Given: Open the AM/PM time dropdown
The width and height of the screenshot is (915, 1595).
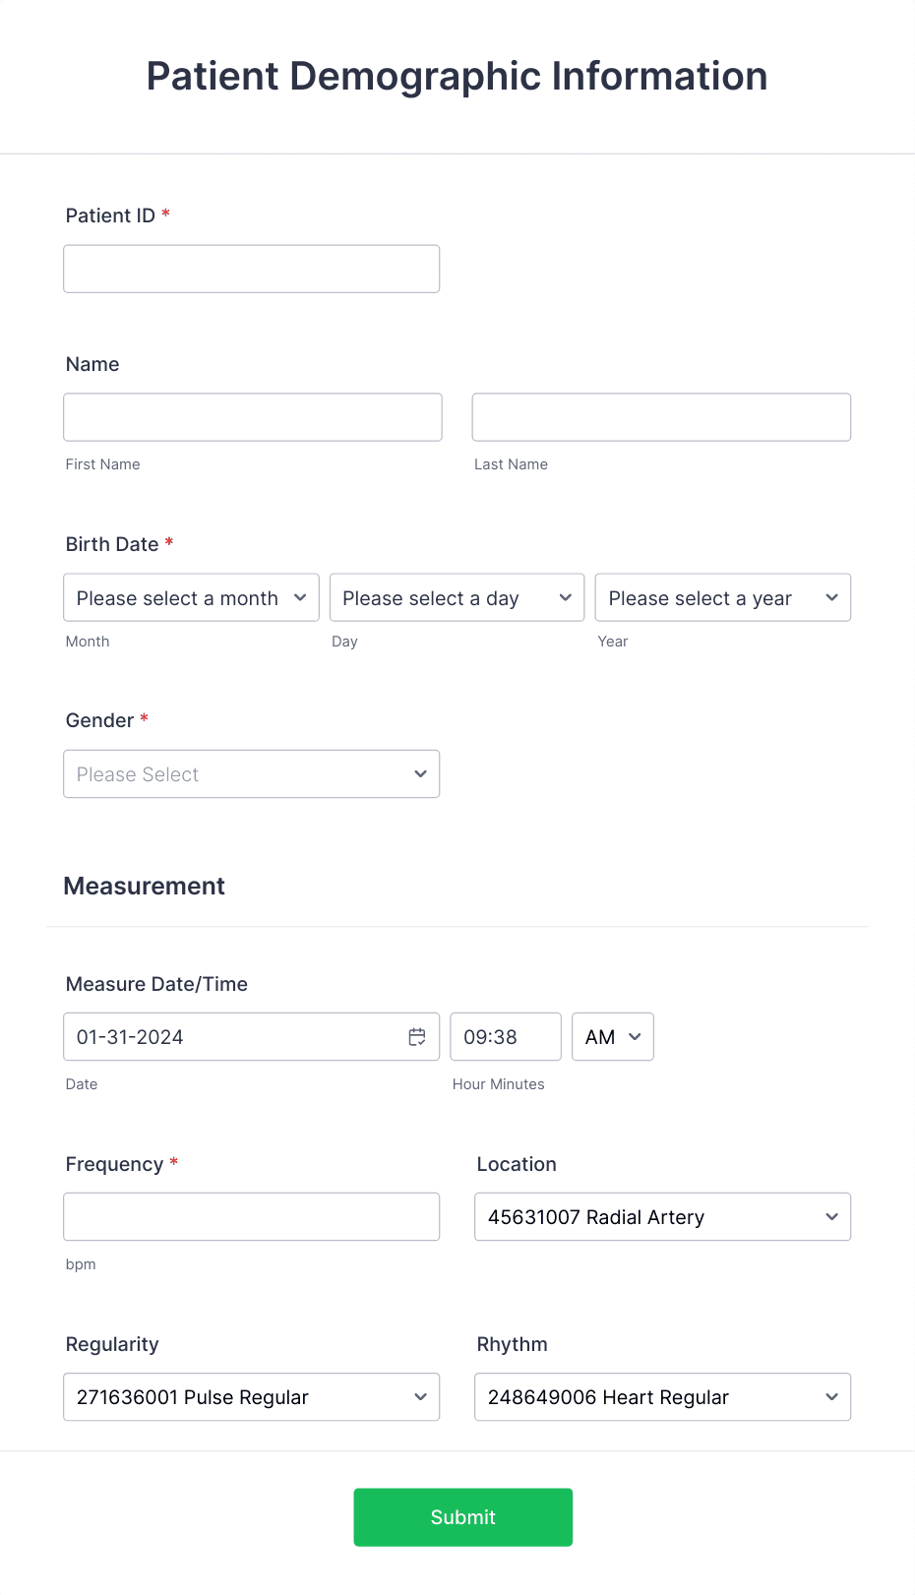Looking at the screenshot, I should coord(612,1036).
